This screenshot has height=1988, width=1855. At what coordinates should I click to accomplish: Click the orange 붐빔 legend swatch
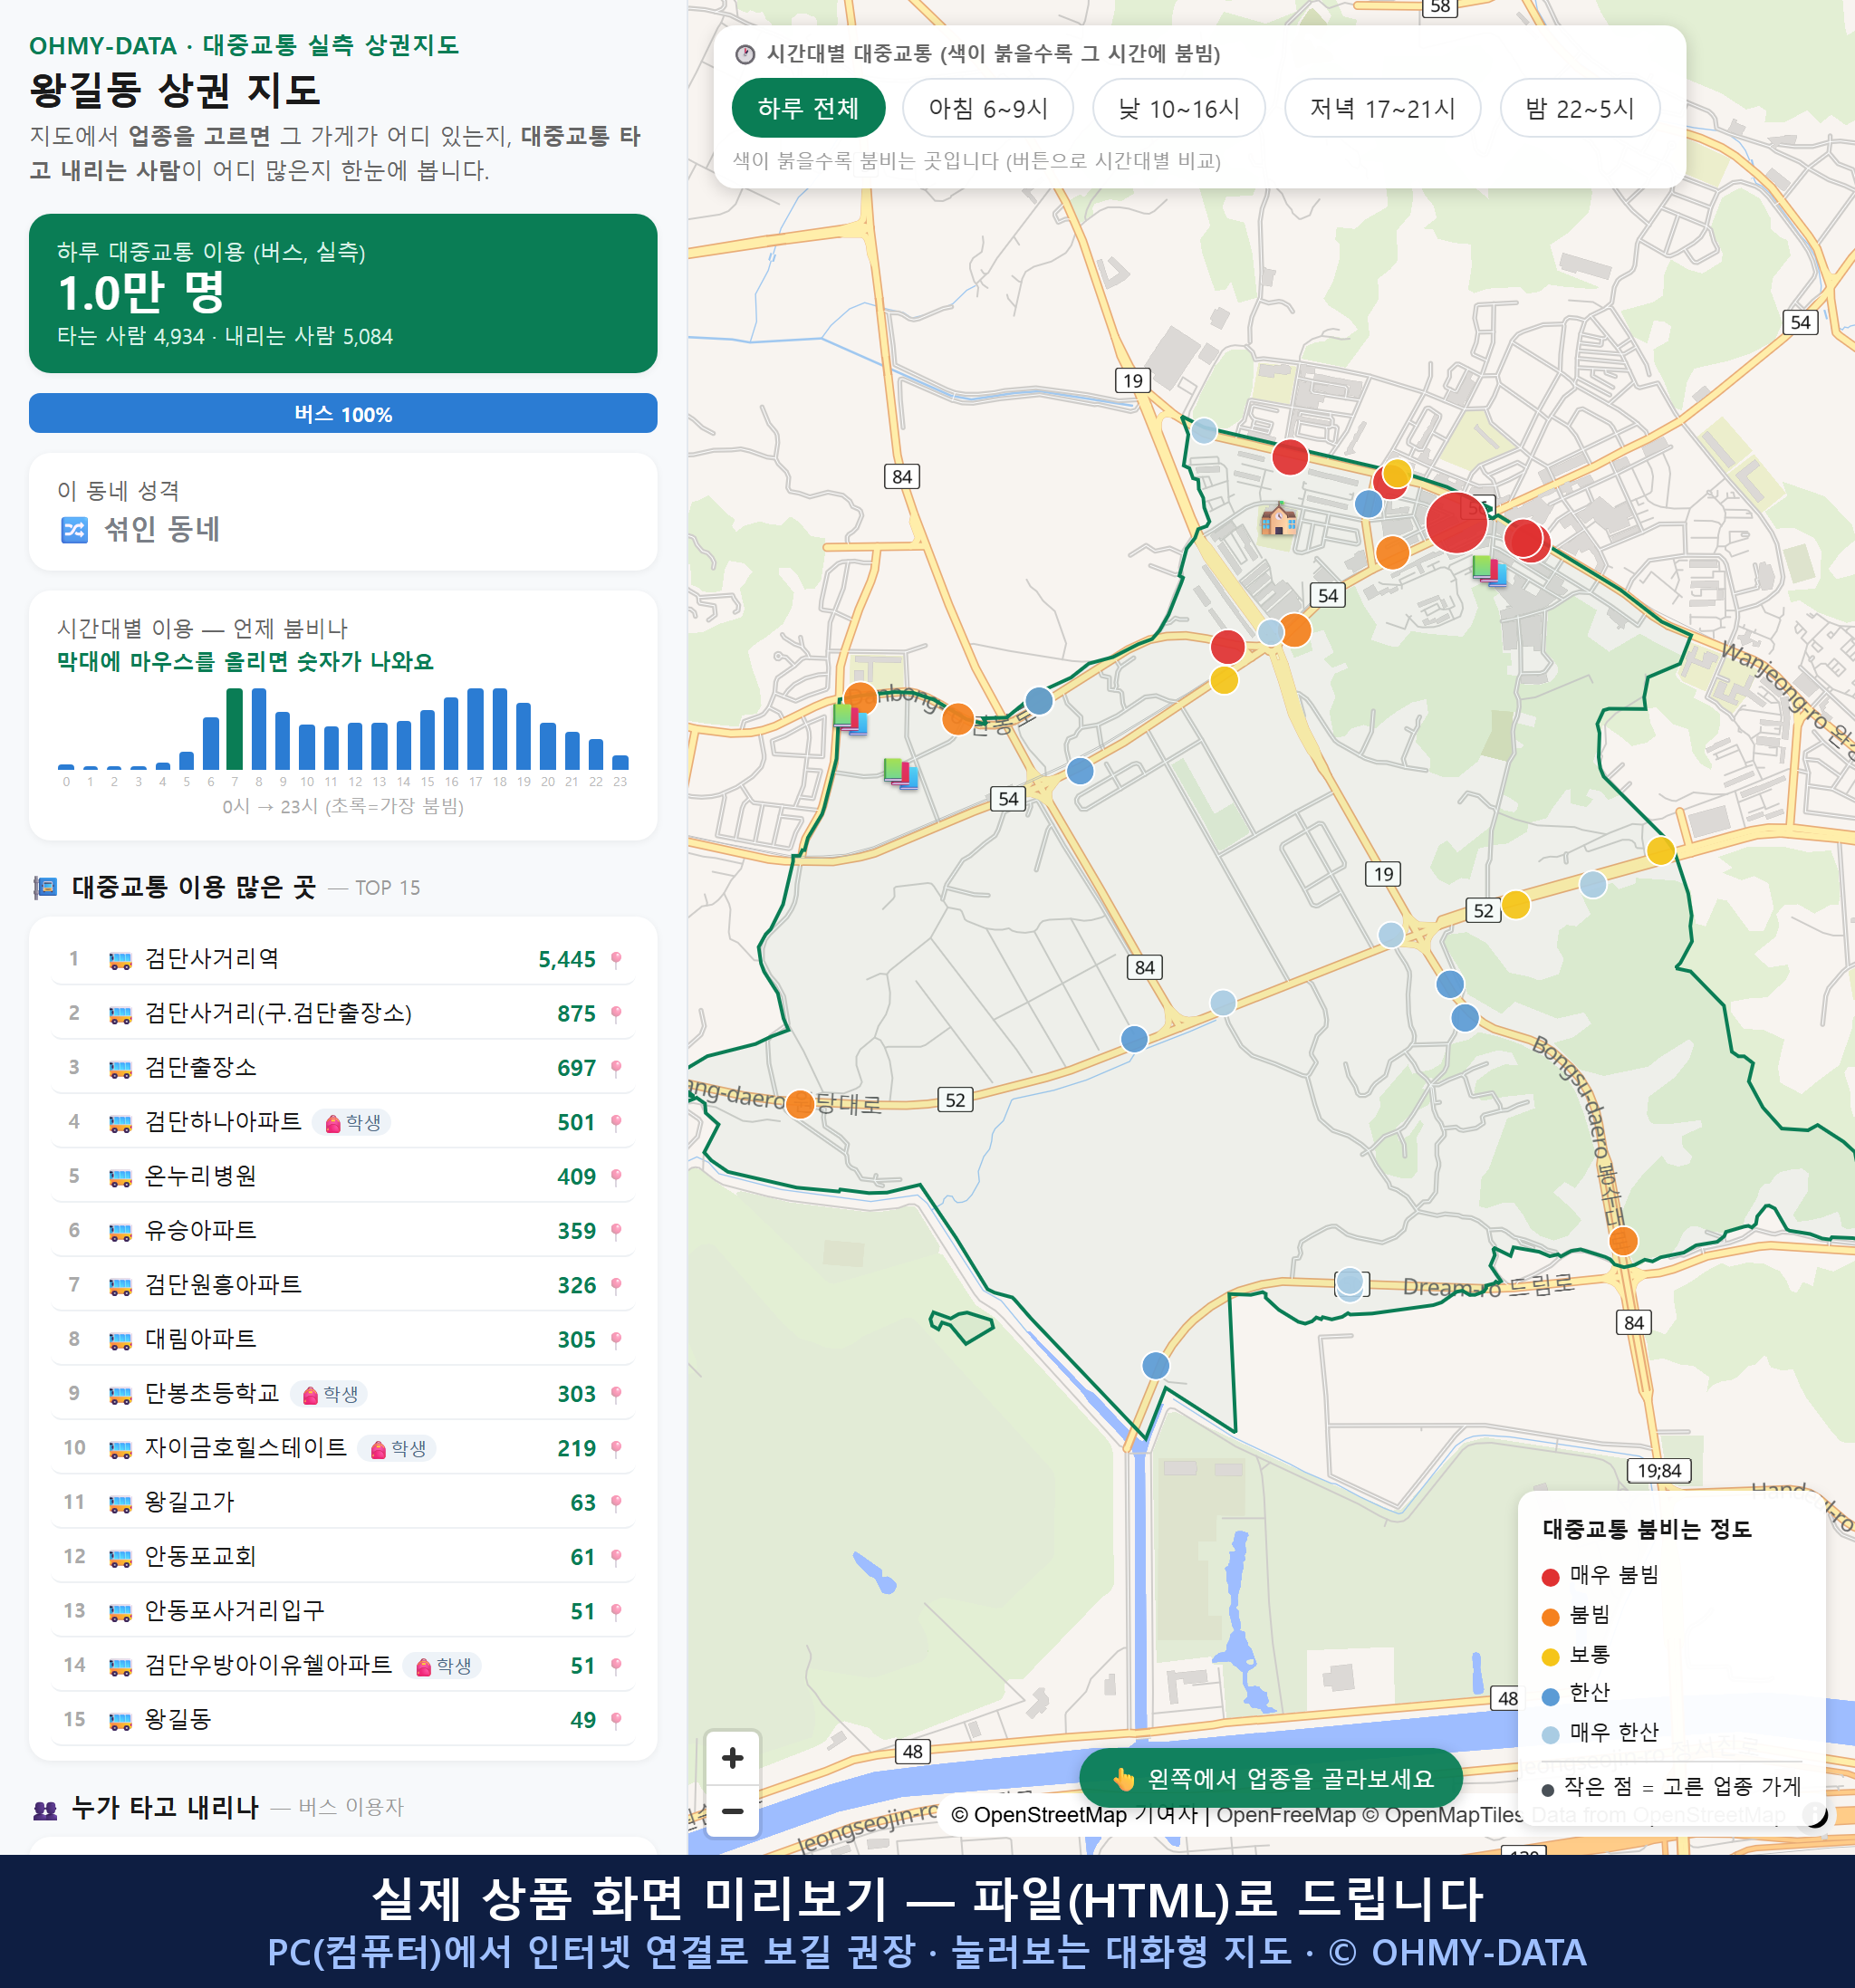click(1550, 1617)
